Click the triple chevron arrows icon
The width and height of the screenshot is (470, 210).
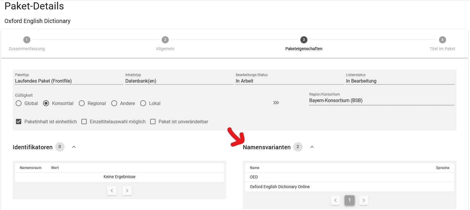276,103
